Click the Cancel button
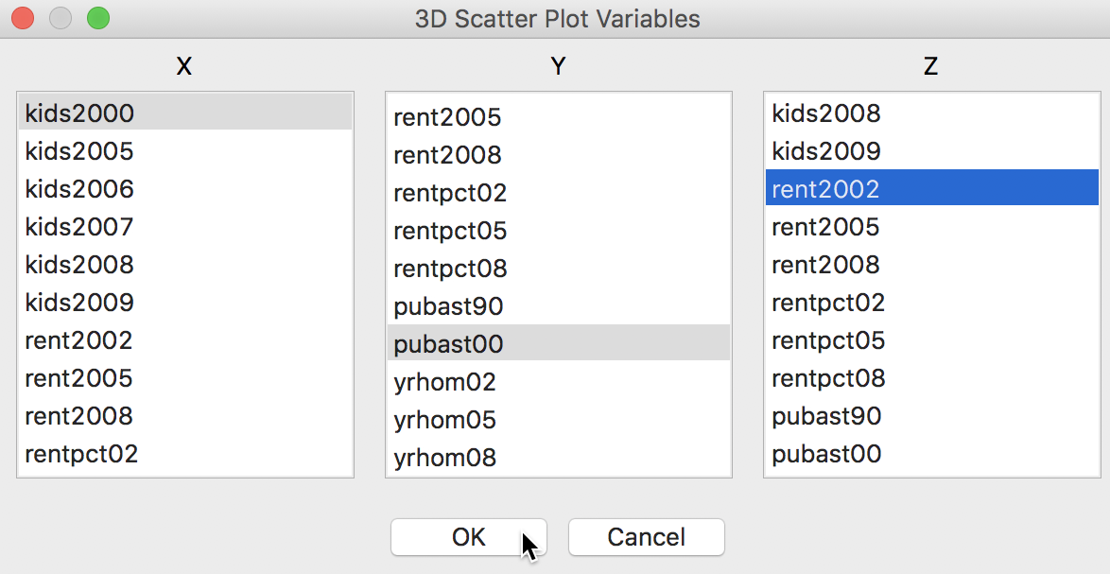Screen dimensions: 1110x574 (x=646, y=537)
